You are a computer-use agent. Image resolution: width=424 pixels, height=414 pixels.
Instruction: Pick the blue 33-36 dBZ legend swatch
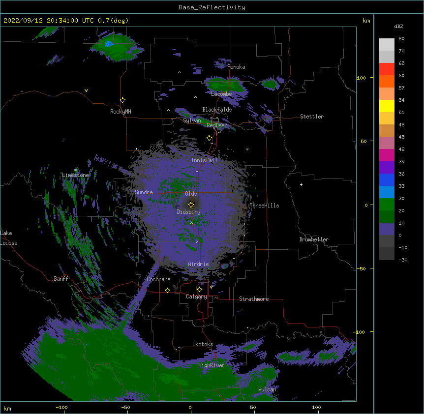click(x=387, y=180)
